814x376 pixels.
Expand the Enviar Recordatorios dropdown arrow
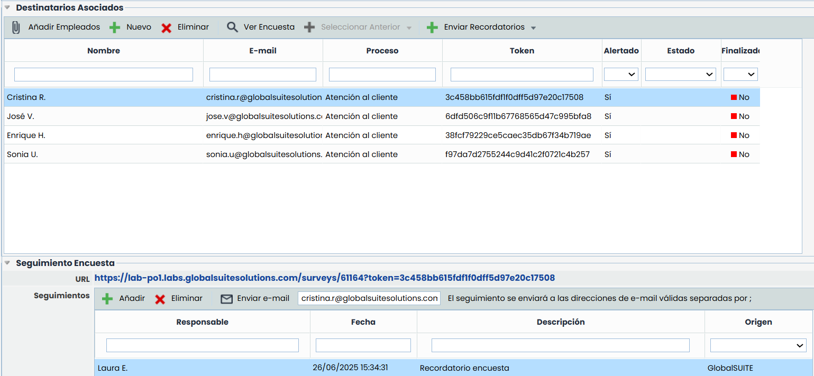(x=533, y=28)
